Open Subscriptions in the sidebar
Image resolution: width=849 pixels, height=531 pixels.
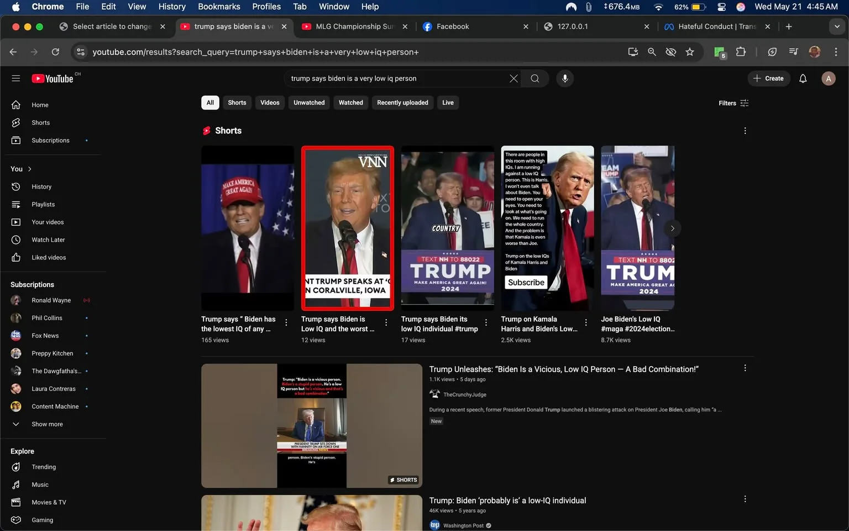tap(53, 140)
